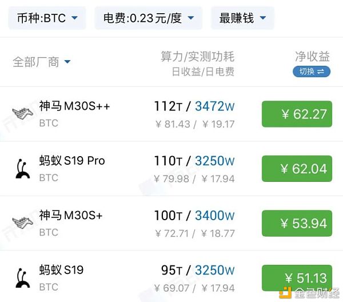Click the Whatsminer logo beside 神马 M30S++
343x302 pixels.
(x=22, y=113)
